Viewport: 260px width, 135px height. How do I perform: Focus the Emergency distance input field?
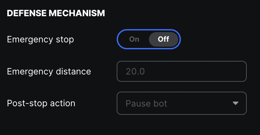click(182, 71)
